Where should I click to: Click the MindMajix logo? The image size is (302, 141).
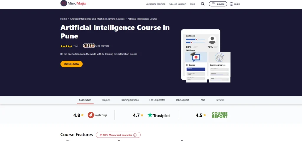73,4
